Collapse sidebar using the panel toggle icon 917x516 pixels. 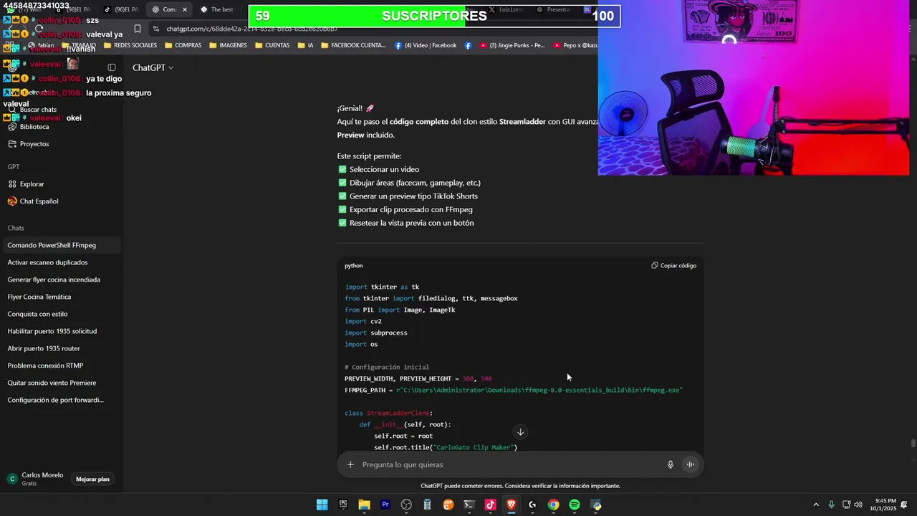coord(111,67)
